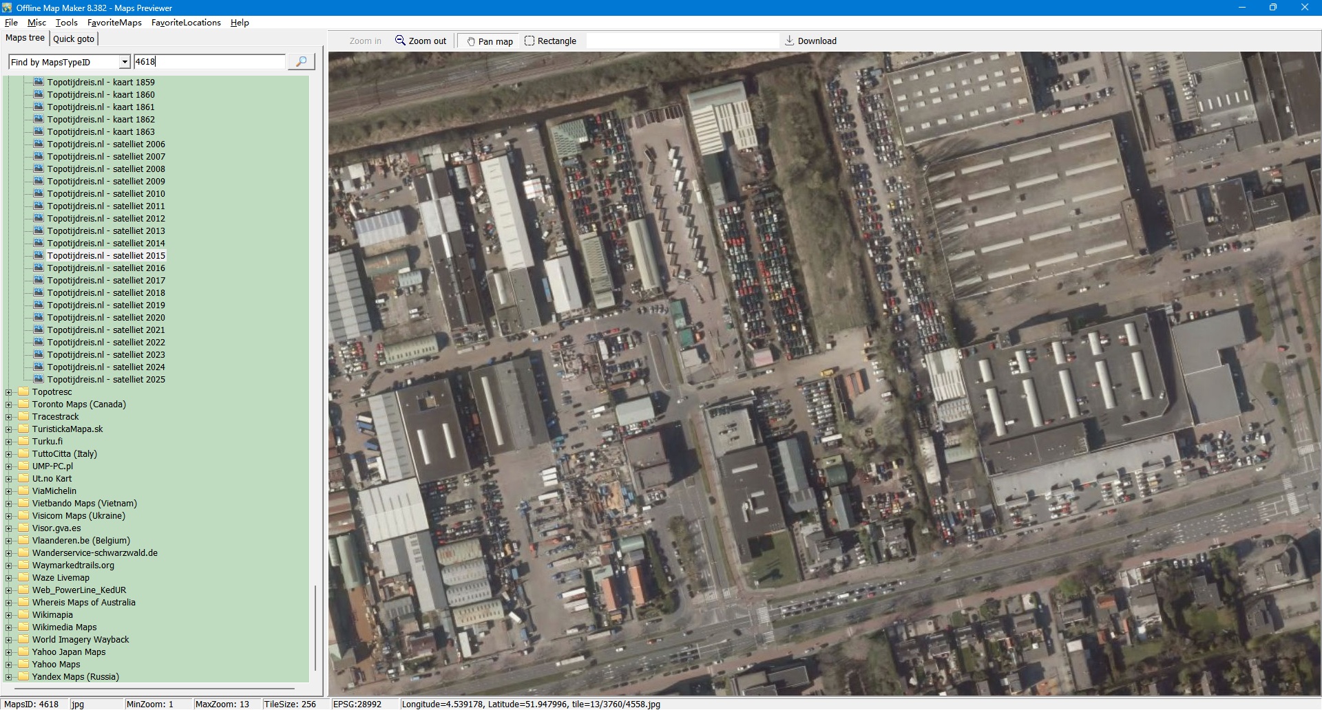
Task: Open the Find by MapsTypeID dropdown
Action: [x=125, y=62]
